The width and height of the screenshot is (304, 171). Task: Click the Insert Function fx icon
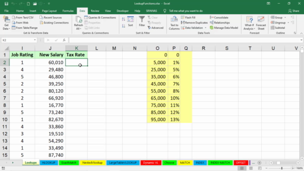click(64, 40)
